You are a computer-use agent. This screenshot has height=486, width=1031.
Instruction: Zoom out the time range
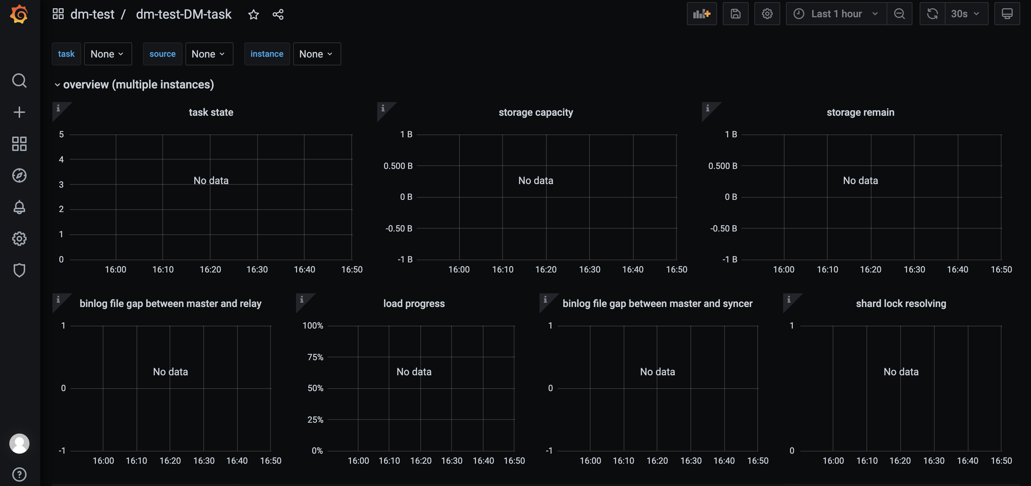point(899,14)
